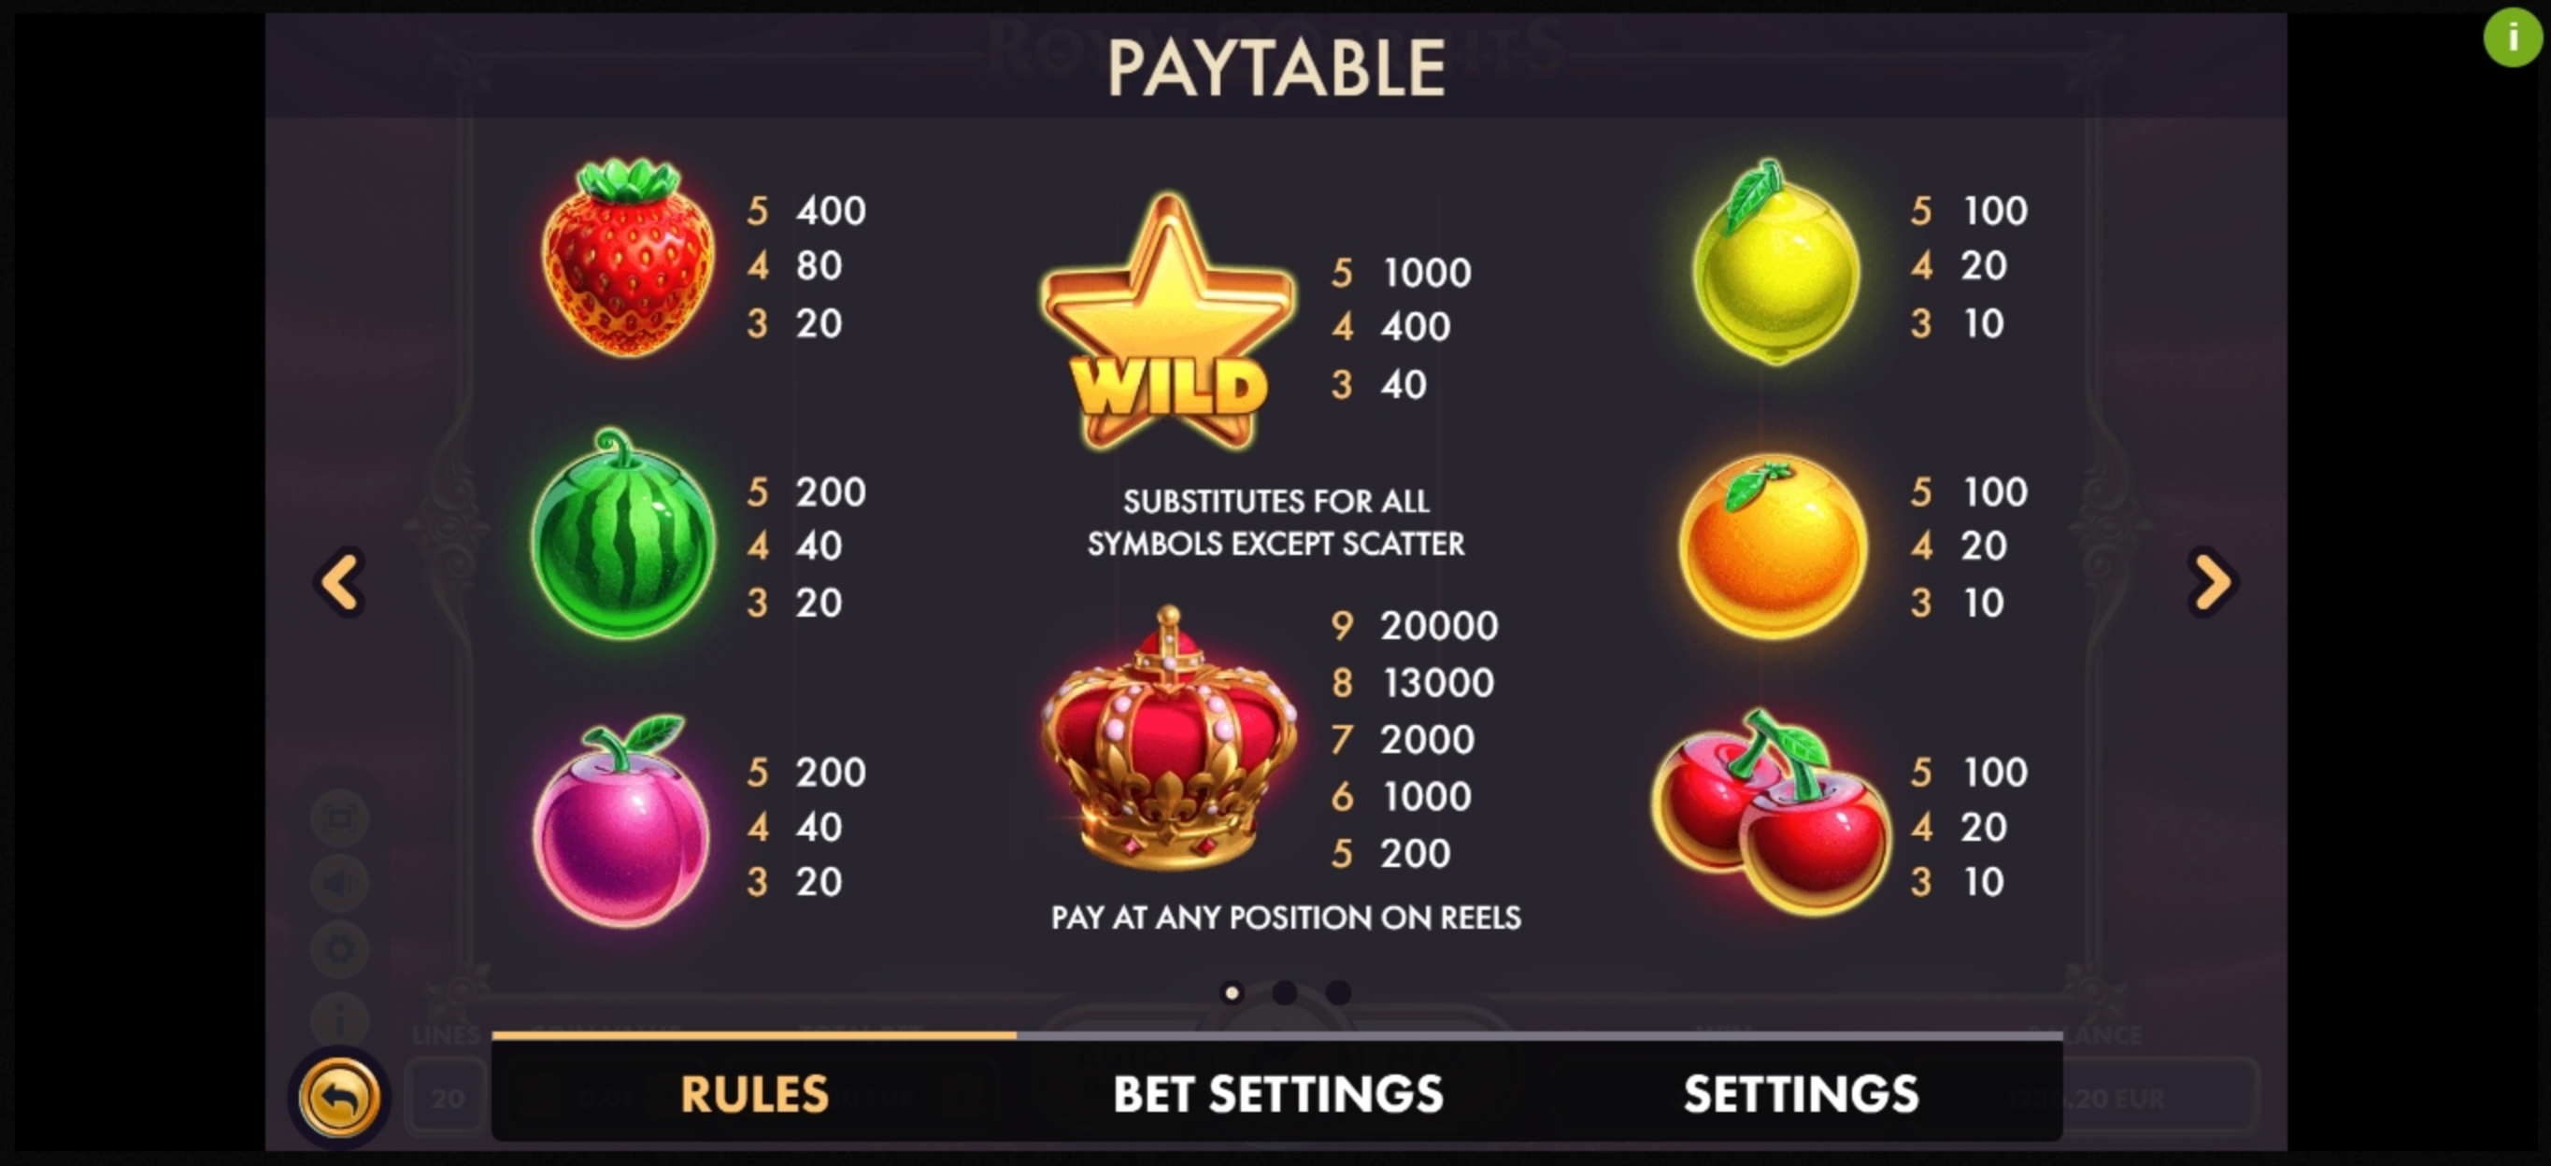
Task: Click the Paytable title heading
Action: [x=1275, y=68]
